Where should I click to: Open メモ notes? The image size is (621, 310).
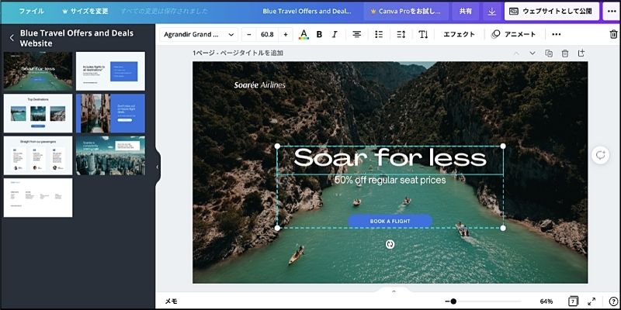coord(171,301)
